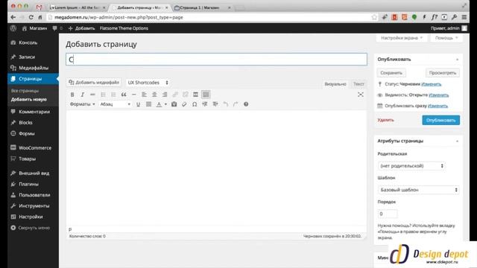Insert or edit a link
The width and height of the screenshot is (477, 268).
[x=175, y=95]
